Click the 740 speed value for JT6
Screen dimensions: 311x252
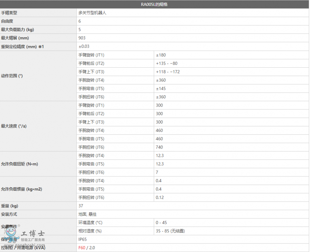(x=159, y=147)
